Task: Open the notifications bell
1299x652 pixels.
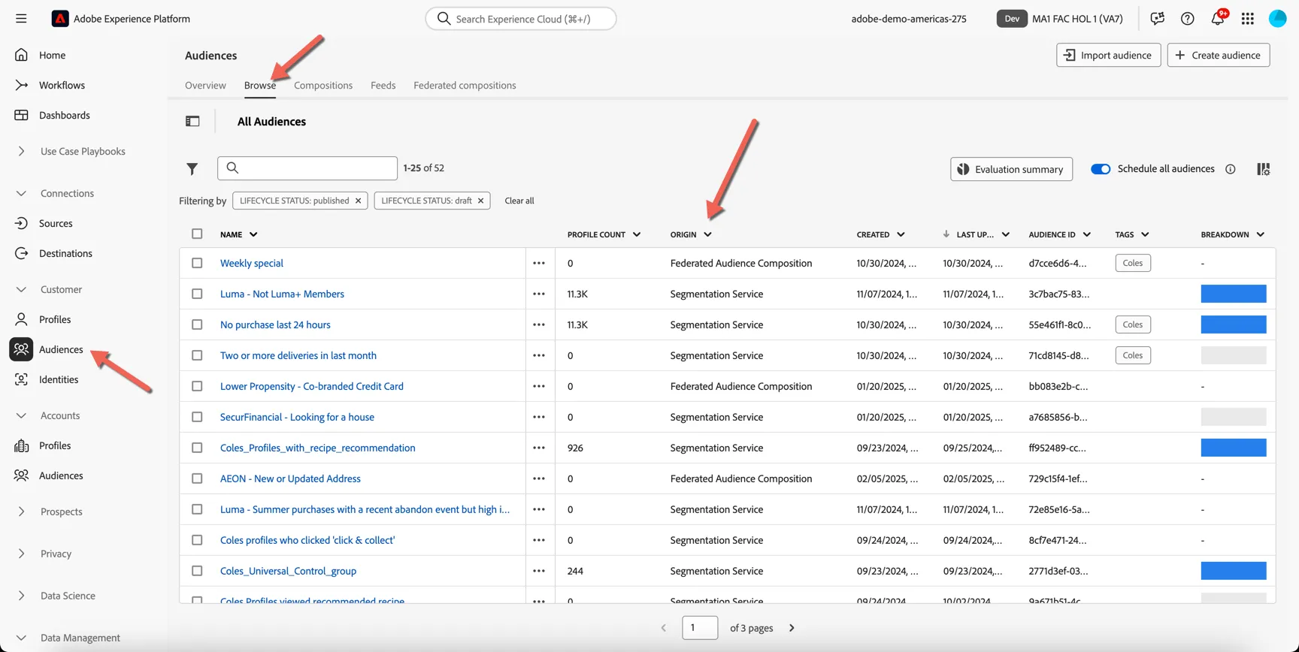Action: tap(1218, 19)
